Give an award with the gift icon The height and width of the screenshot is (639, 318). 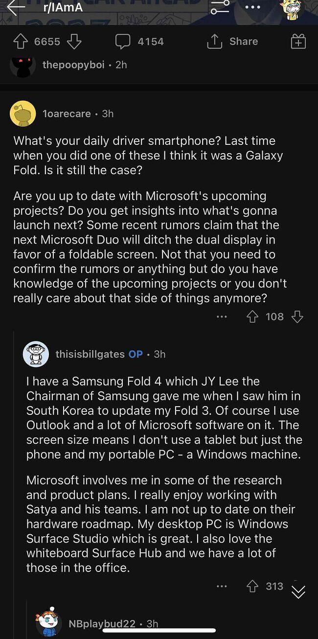click(x=298, y=42)
